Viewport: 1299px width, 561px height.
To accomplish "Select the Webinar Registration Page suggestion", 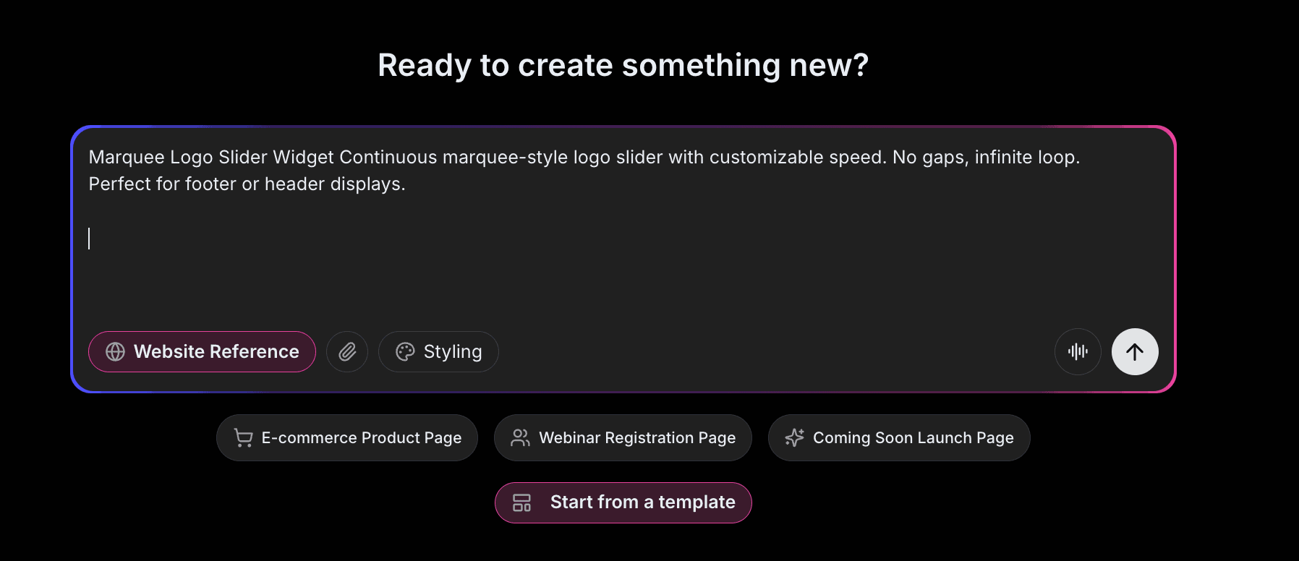I will 623,437.
